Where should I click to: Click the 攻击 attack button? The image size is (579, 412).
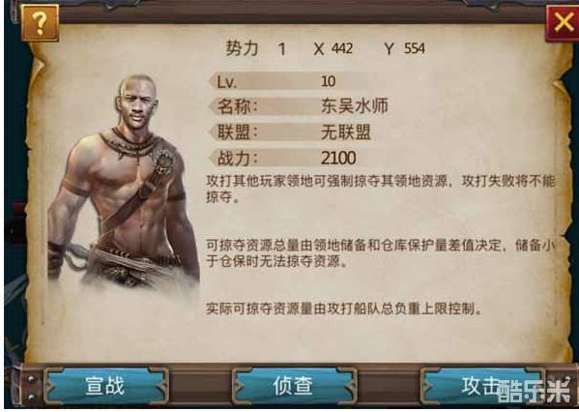point(480,386)
